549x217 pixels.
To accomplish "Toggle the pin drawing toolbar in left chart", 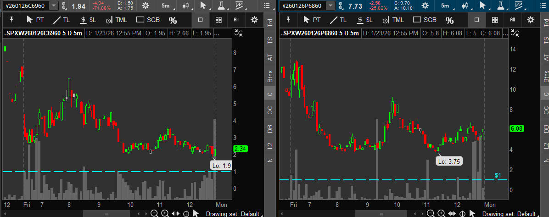I will click(11, 20).
